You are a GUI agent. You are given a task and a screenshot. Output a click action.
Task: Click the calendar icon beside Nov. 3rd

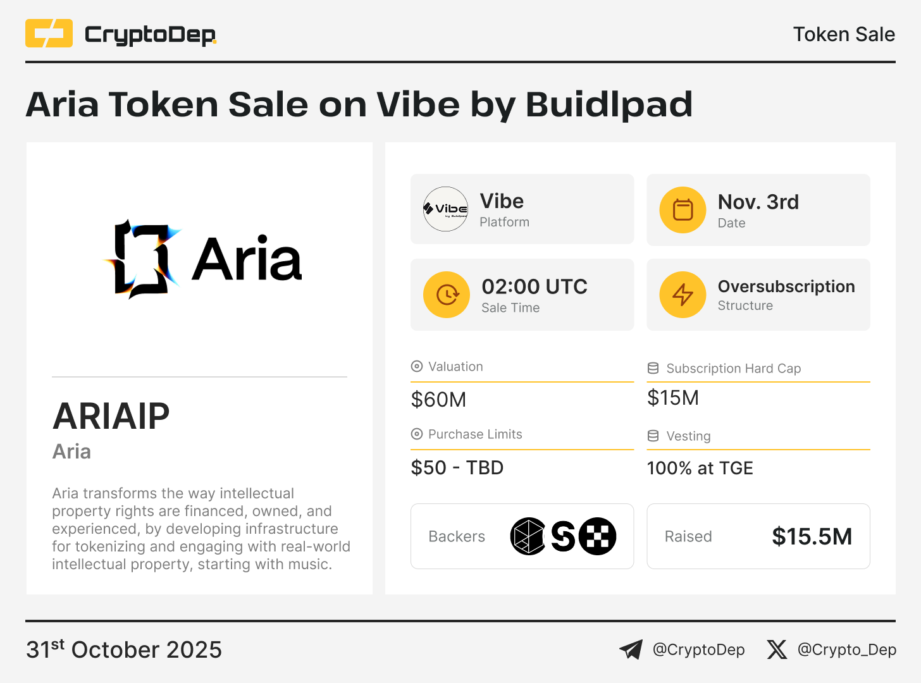683,210
